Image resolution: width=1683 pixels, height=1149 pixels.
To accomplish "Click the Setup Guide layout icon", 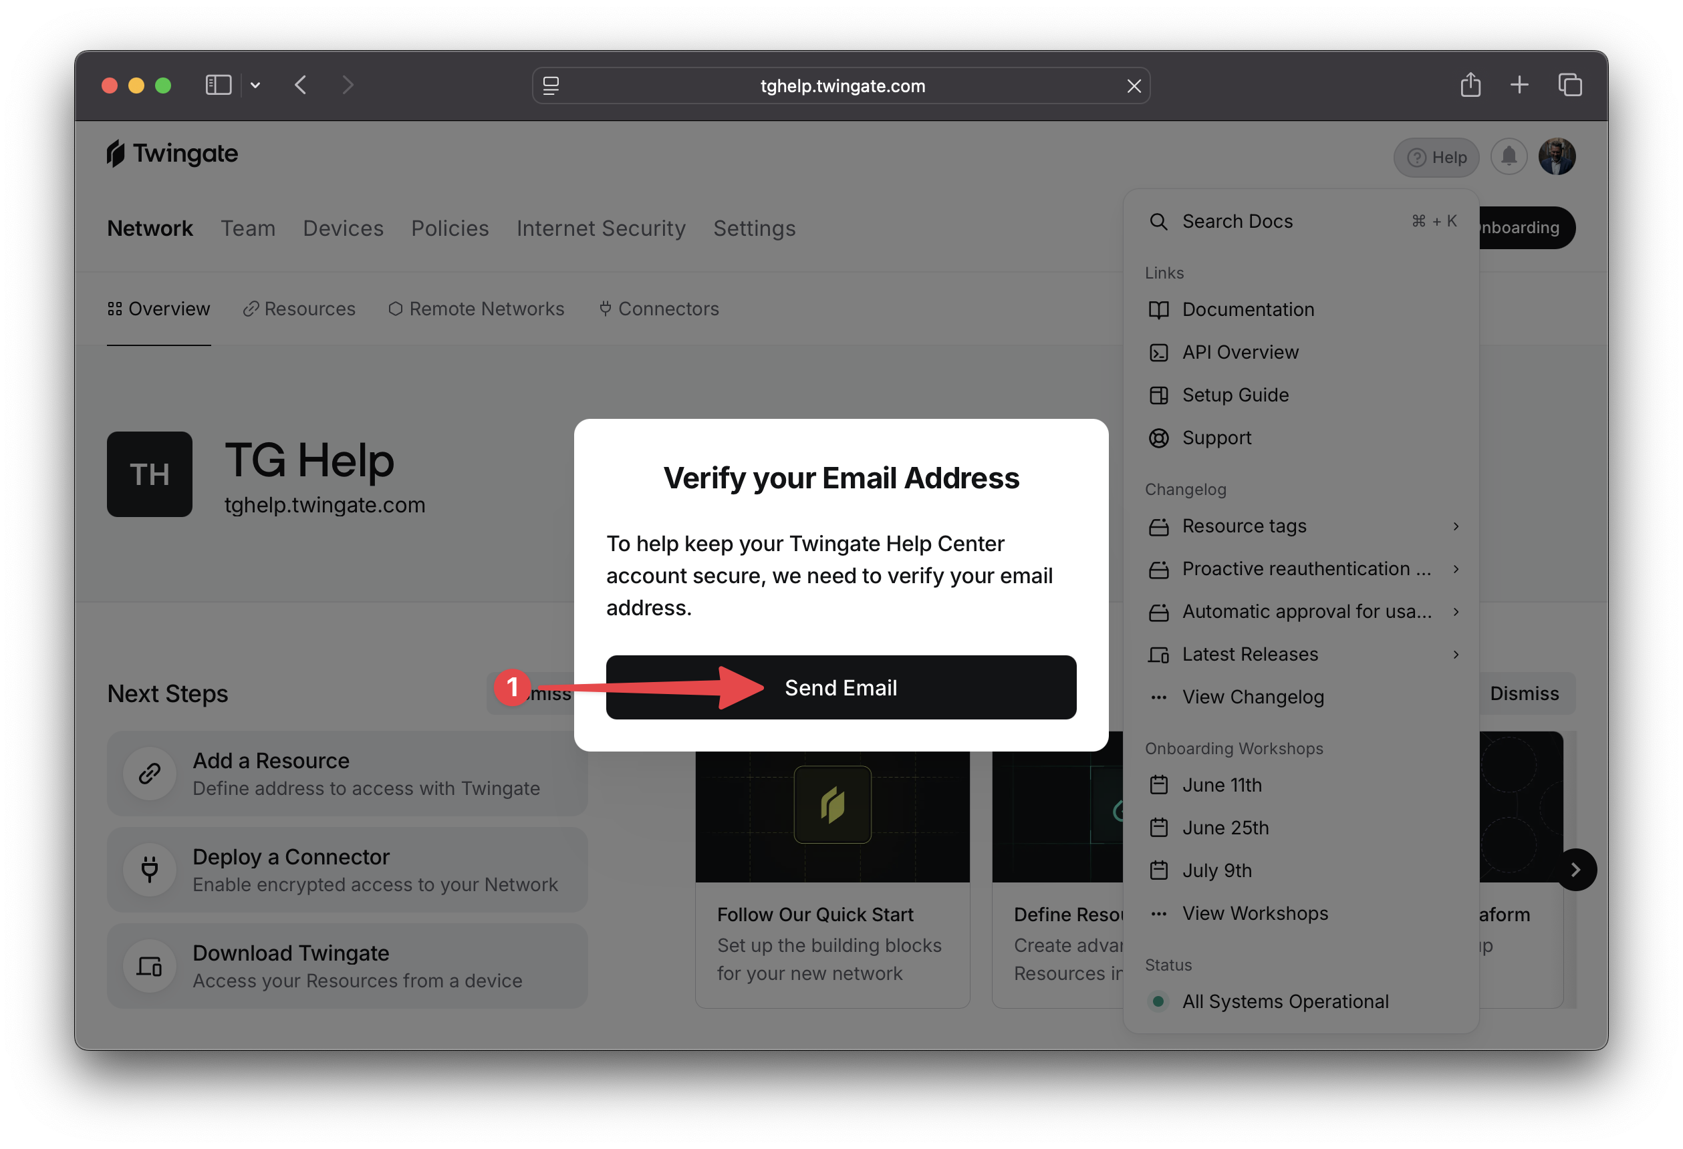I will (x=1159, y=395).
